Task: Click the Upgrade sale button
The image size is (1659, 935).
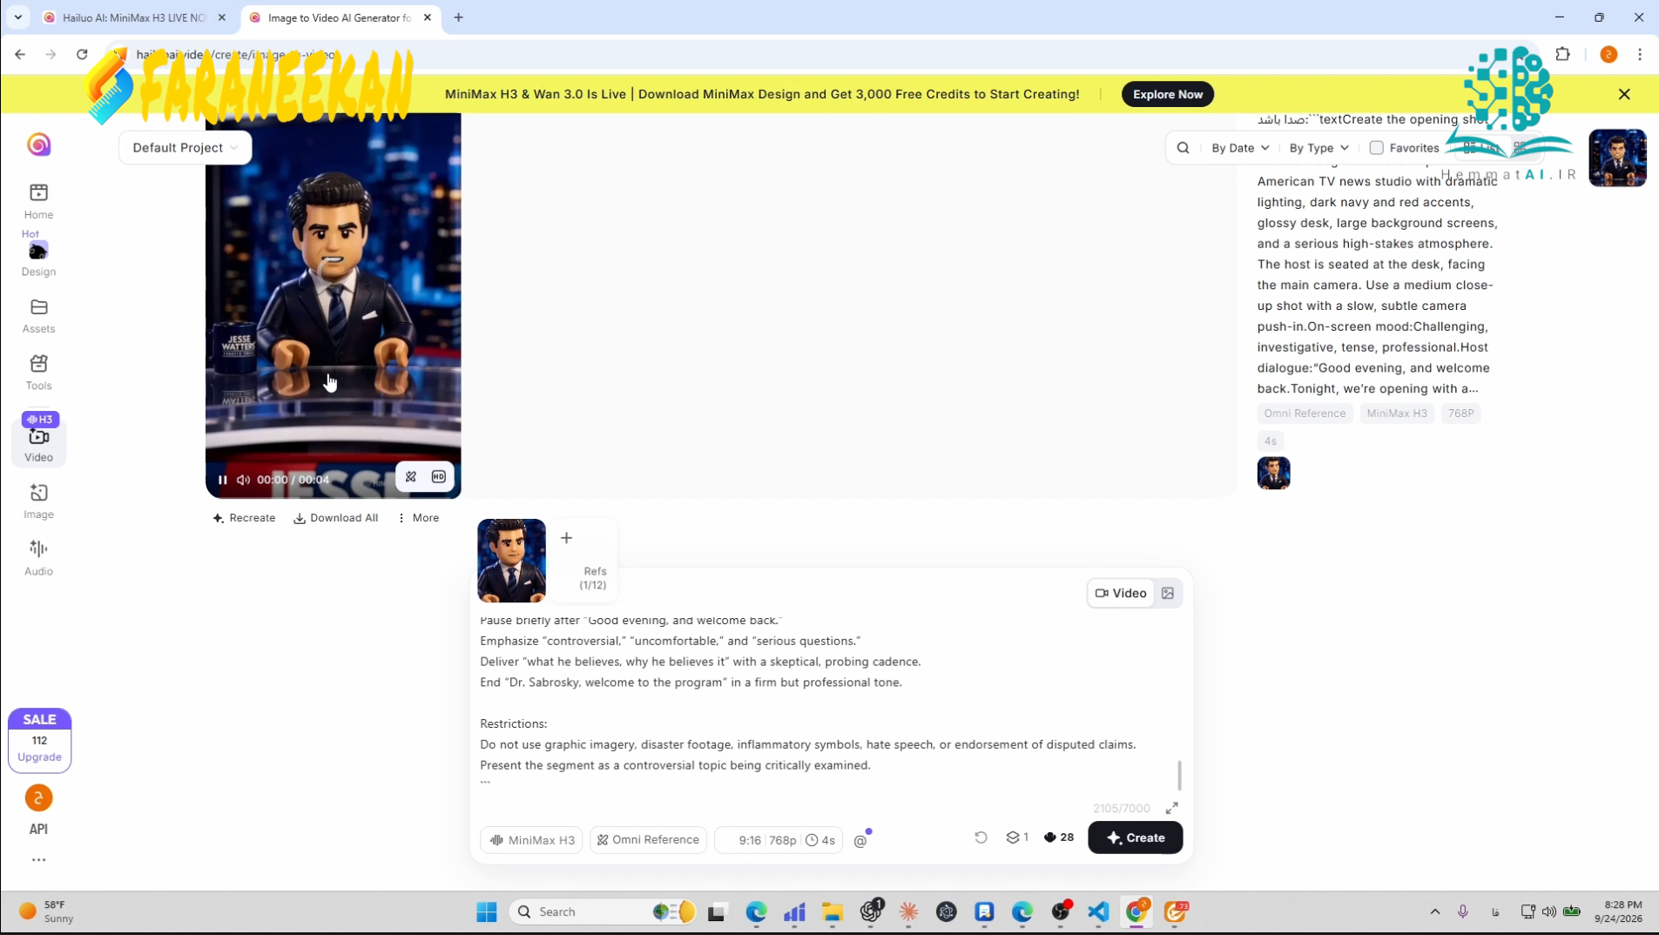Action: click(40, 741)
